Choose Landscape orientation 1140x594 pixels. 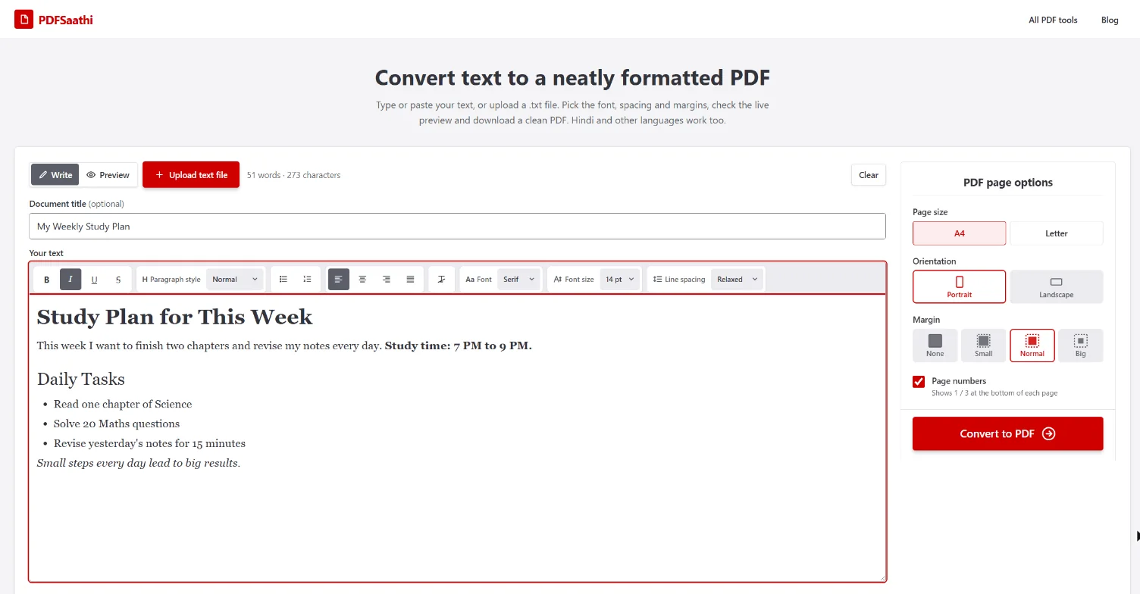[1056, 286]
